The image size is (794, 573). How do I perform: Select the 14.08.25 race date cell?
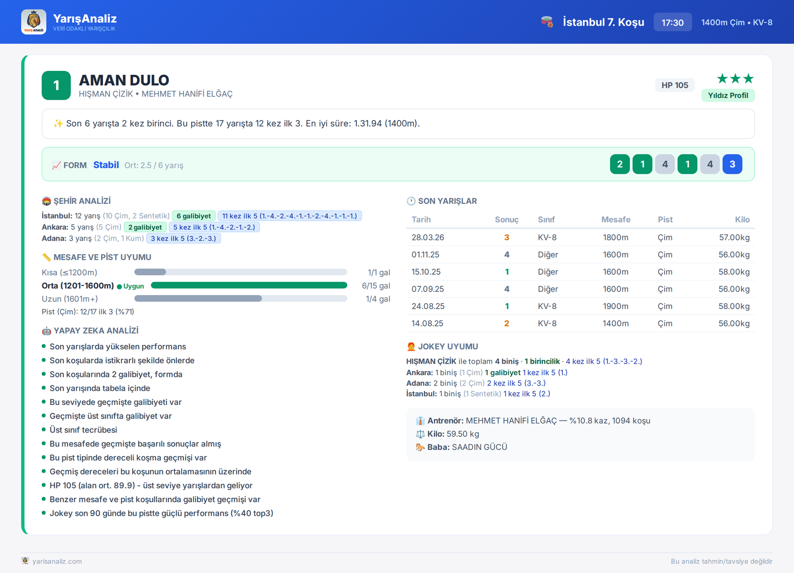coord(427,323)
